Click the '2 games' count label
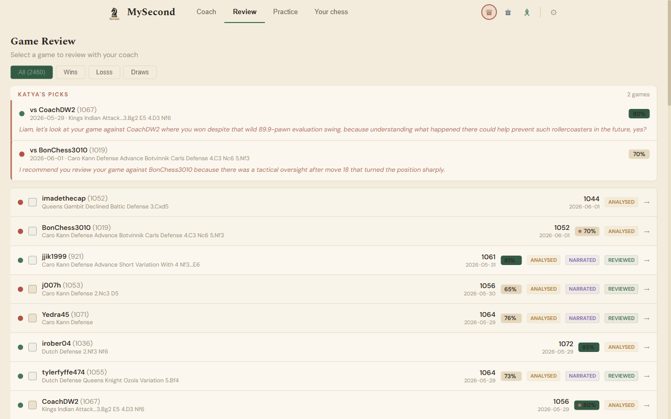The image size is (671, 419). click(x=638, y=95)
